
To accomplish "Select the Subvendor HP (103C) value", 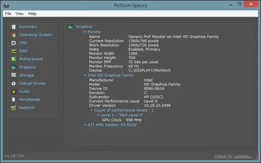I will tap(153, 97).
